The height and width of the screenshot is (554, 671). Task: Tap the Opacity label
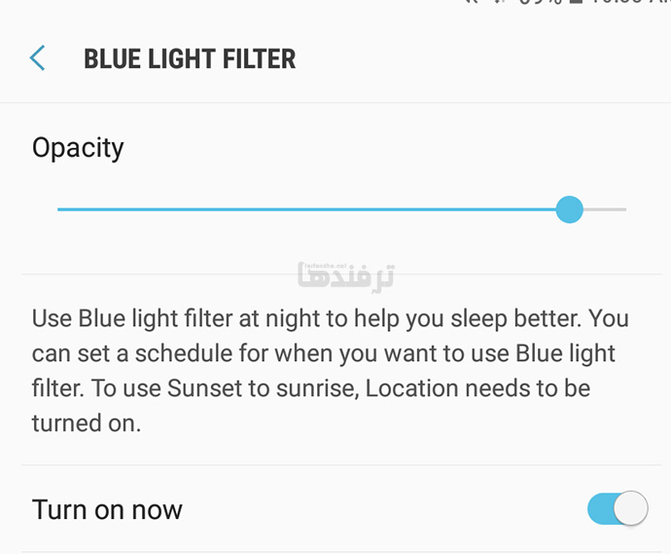point(78,148)
